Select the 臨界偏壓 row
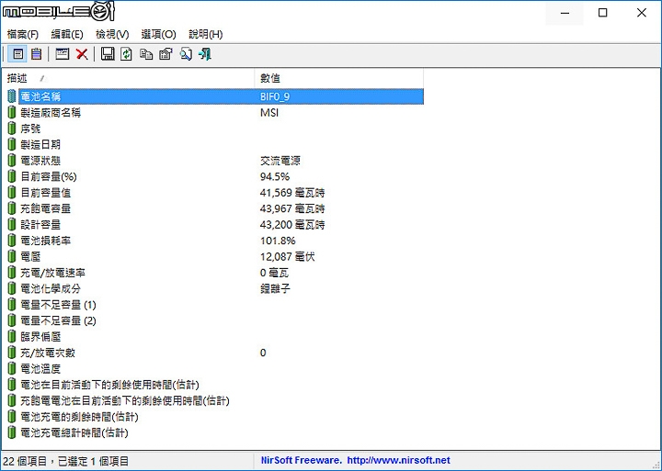Viewport: 662px width, 471px height. 215,337
